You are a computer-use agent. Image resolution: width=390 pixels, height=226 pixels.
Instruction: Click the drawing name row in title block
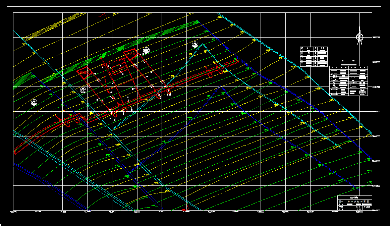[x=355, y=202]
